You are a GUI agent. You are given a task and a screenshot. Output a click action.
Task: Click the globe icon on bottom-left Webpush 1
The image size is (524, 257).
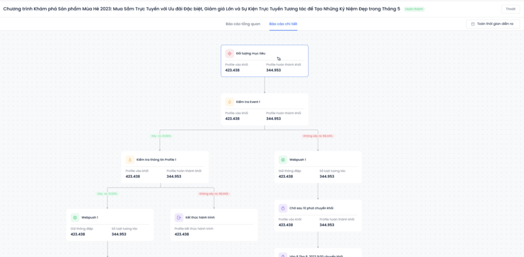pyautogui.click(x=75, y=218)
